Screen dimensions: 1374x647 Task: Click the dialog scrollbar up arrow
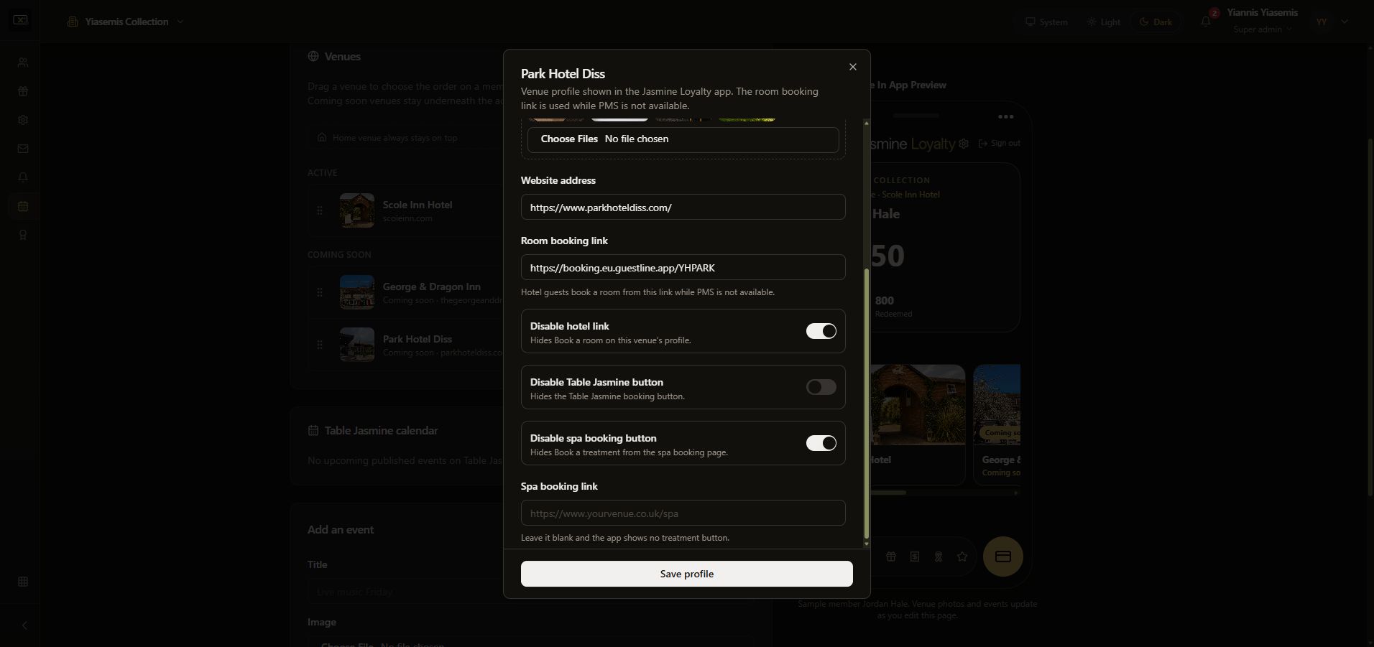(866, 123)
